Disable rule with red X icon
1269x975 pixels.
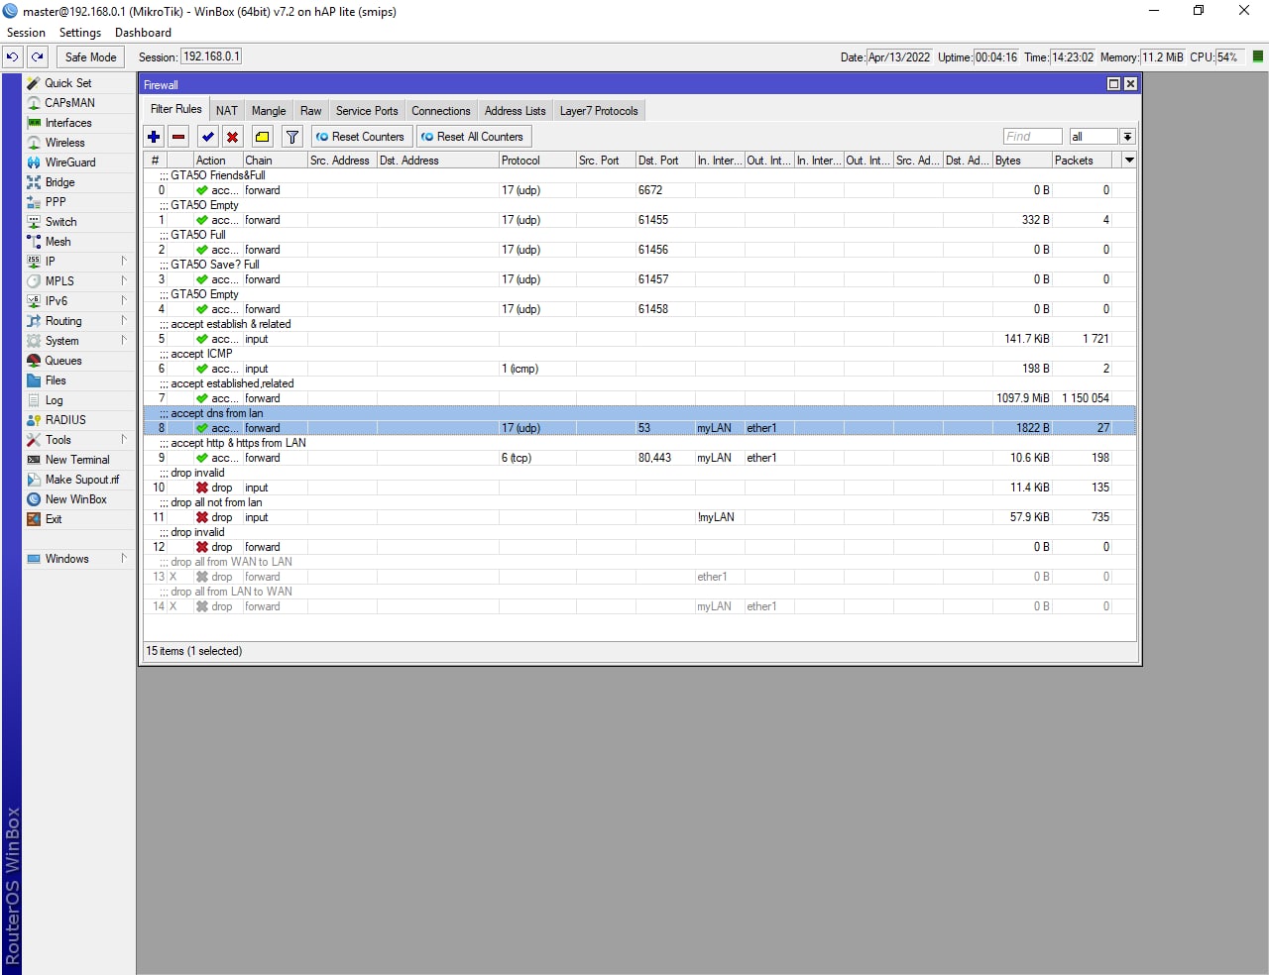[x=233, y=137]
